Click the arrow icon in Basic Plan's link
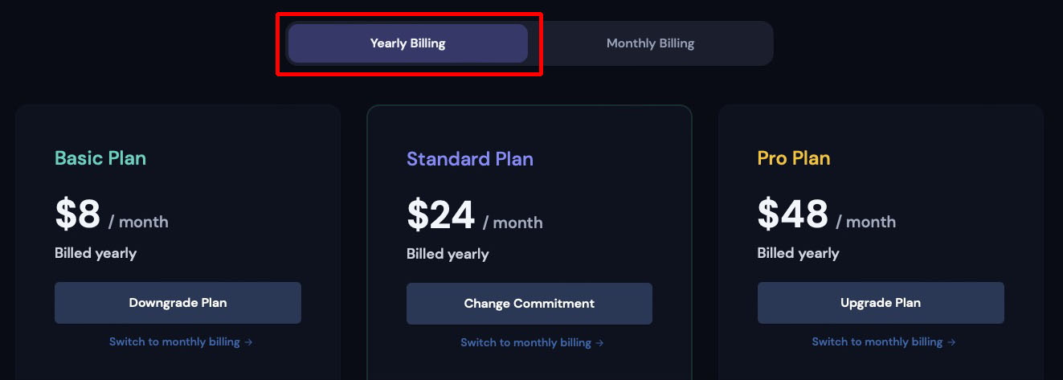The image size is (1063, 380). tap(249, 342)
